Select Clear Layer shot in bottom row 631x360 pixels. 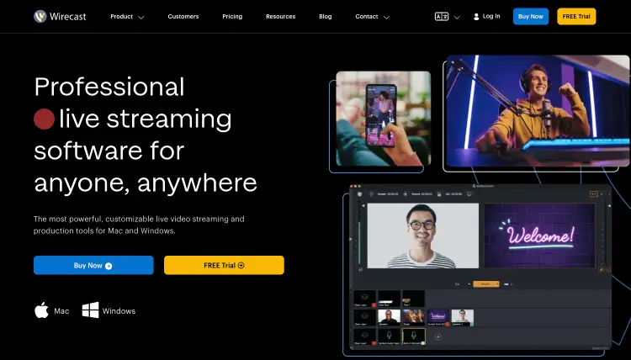(364, 336)
